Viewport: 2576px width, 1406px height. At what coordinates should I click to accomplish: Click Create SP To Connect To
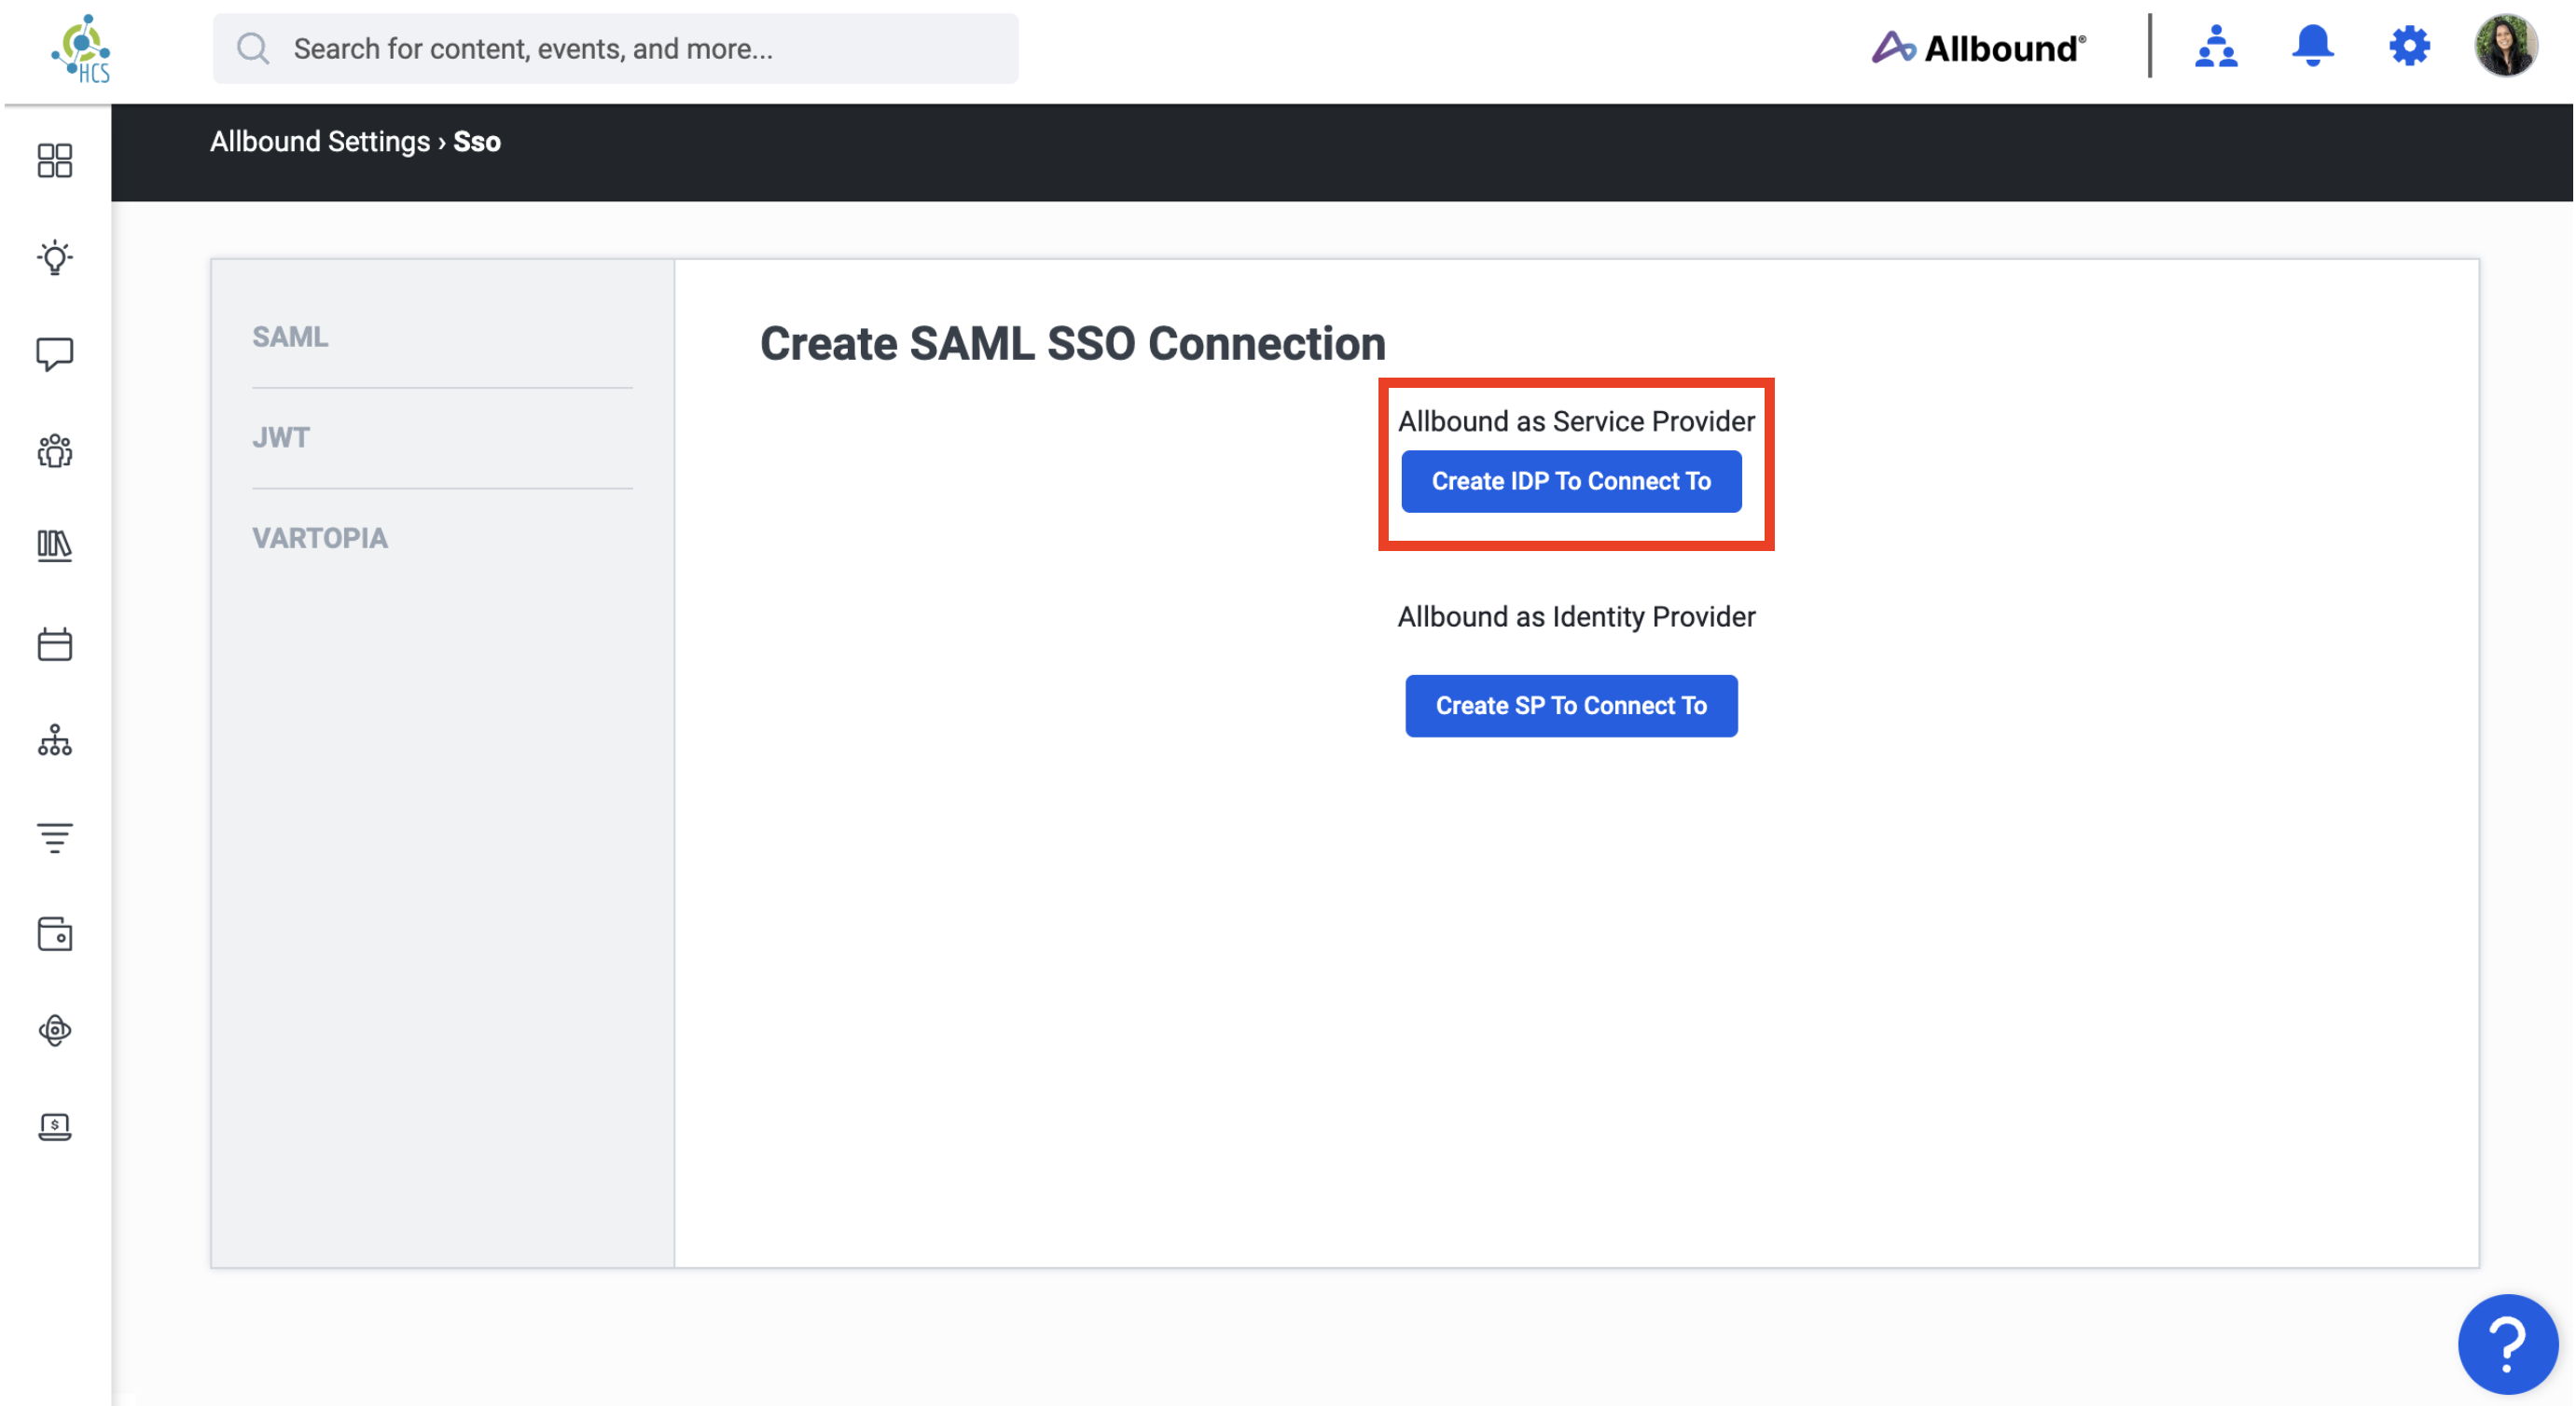tap(1570, 705)
